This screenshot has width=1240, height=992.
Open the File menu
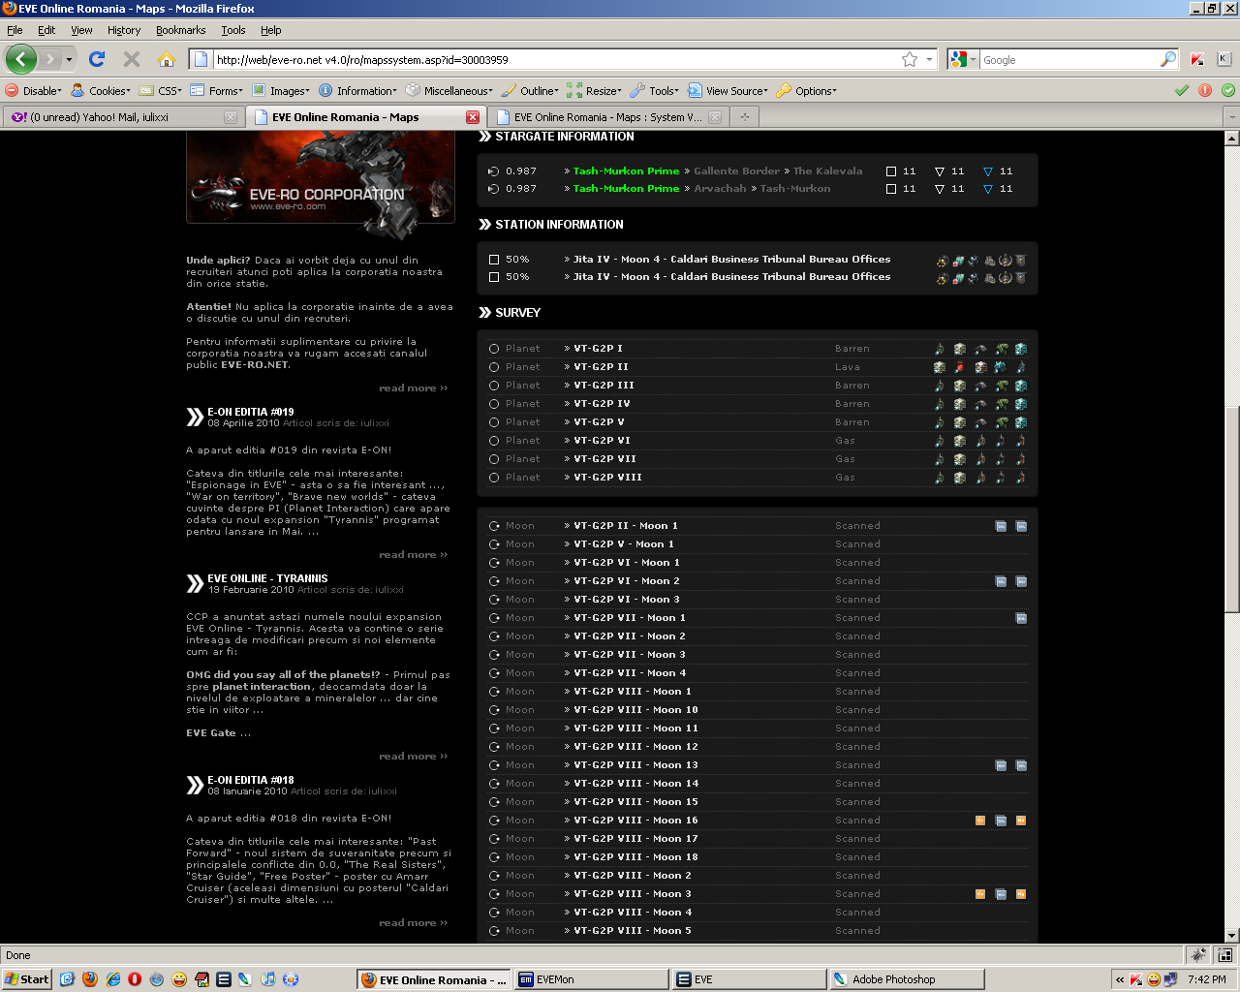[15, 30]
